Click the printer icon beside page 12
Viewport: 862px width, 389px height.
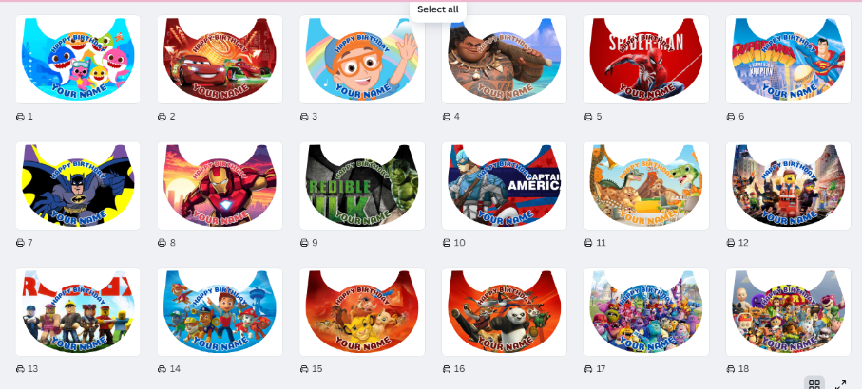click(x=731, y=243)
